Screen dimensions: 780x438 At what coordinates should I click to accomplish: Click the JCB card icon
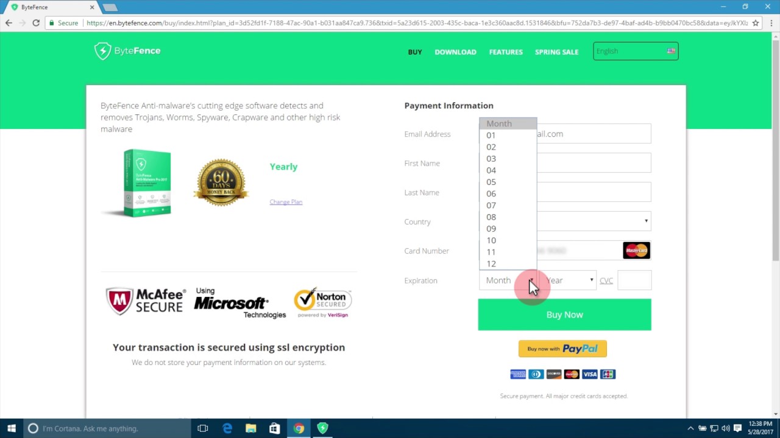coord(608,374)
